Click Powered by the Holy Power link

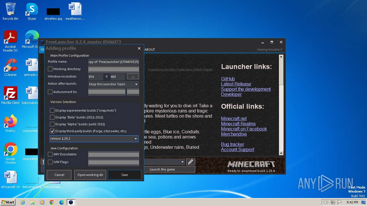click(x=180, y=70)
